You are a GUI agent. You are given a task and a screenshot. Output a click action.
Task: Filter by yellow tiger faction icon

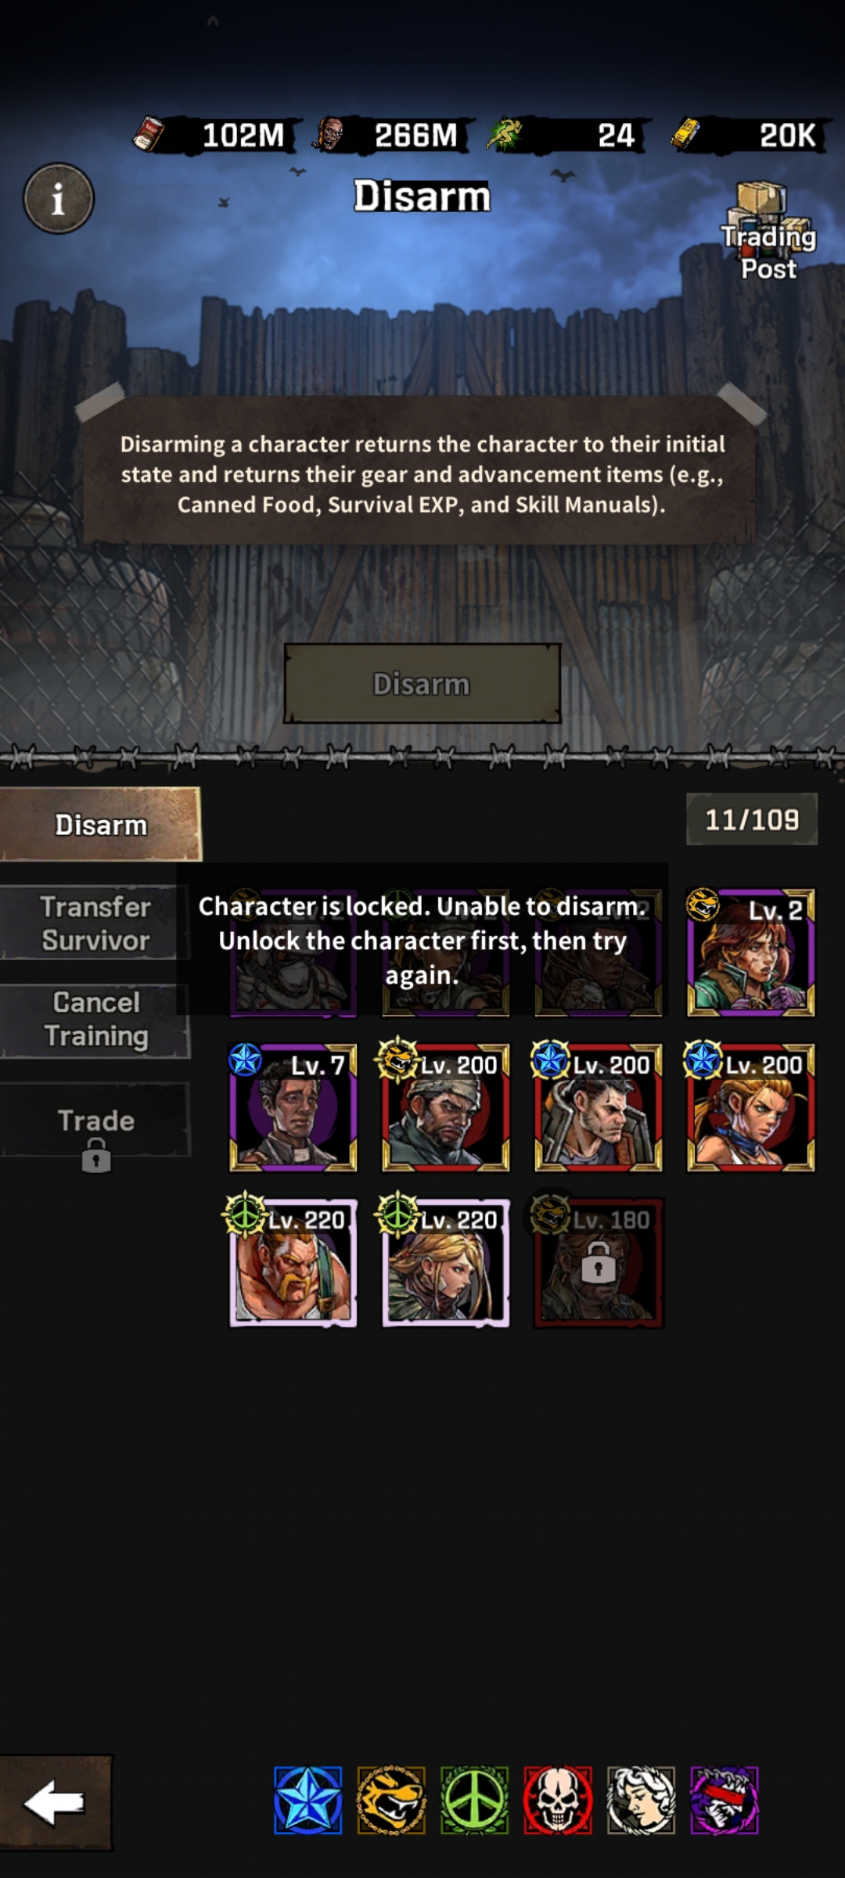pos(391,1801)
